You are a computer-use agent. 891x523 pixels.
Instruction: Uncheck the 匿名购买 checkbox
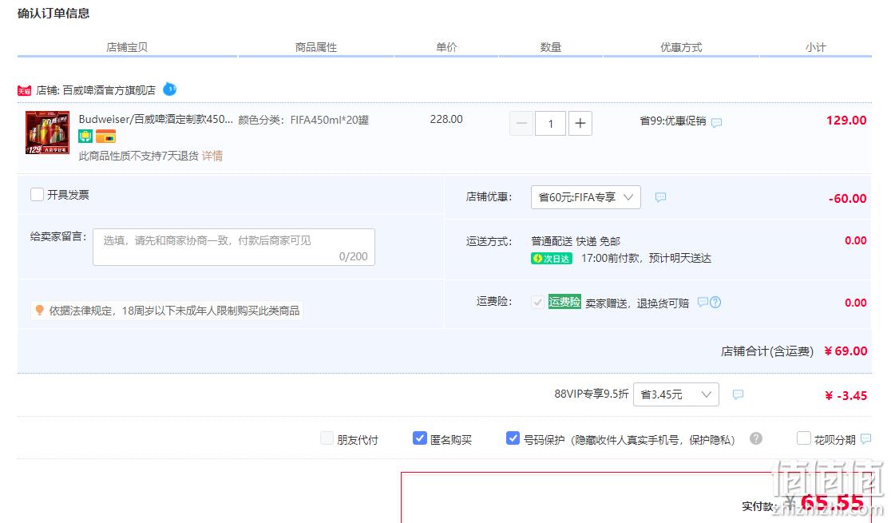coord(420,438)
